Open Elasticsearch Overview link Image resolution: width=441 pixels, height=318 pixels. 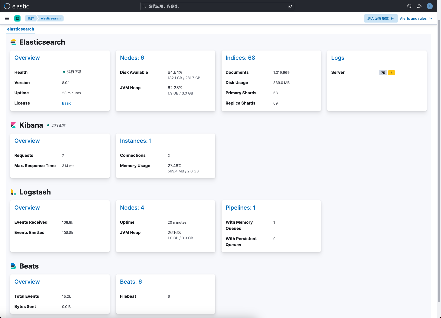click(x=27, y=58)
